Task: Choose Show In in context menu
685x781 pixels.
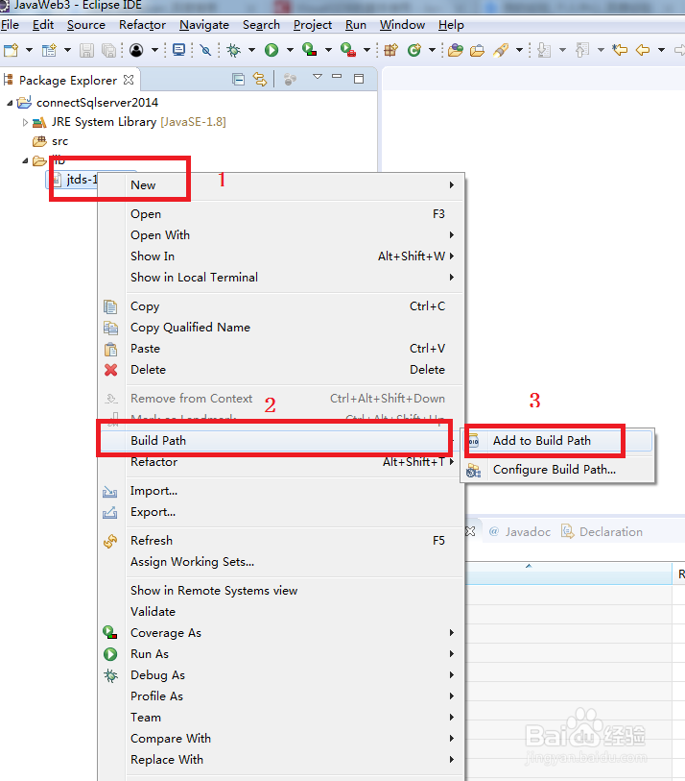Action: 281,256
